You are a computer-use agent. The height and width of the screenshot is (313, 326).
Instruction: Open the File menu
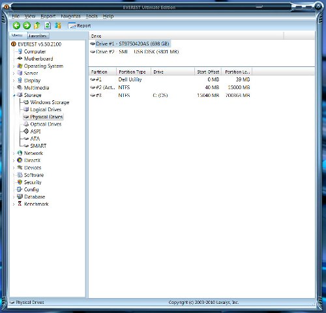(16, 16)
